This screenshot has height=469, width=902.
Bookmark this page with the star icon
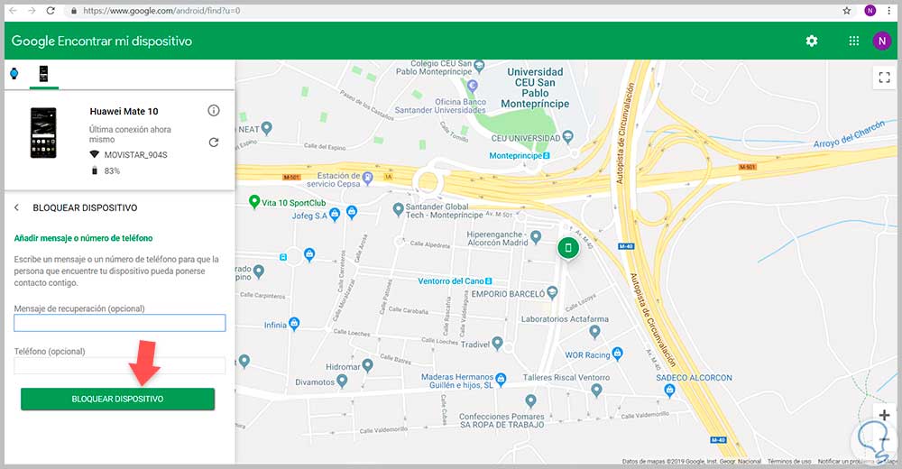tap(847, 10)
